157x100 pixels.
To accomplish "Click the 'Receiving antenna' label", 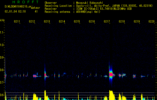I will point(57,12).
